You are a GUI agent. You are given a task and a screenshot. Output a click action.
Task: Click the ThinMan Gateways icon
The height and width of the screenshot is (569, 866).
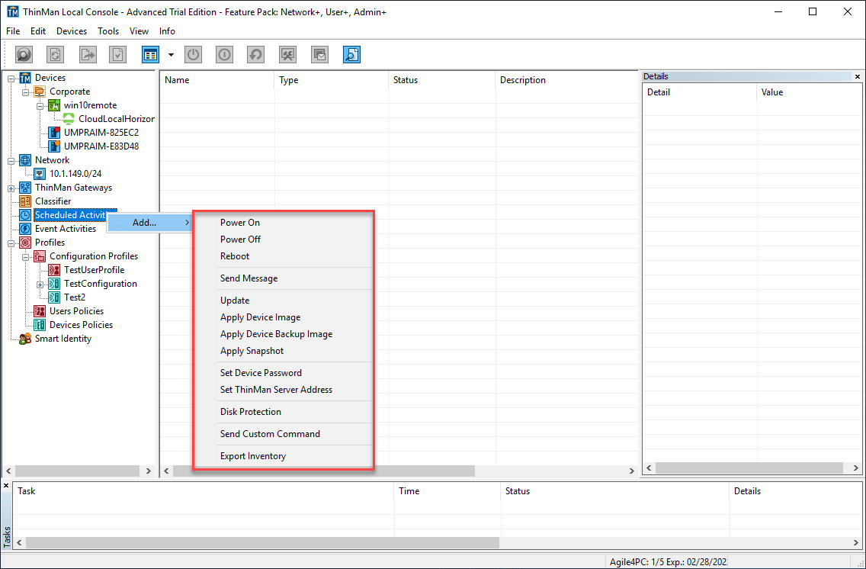pos(25,188)
